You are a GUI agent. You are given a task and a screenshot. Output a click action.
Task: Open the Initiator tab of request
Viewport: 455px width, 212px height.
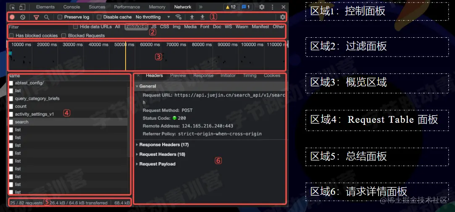(228, 75)
